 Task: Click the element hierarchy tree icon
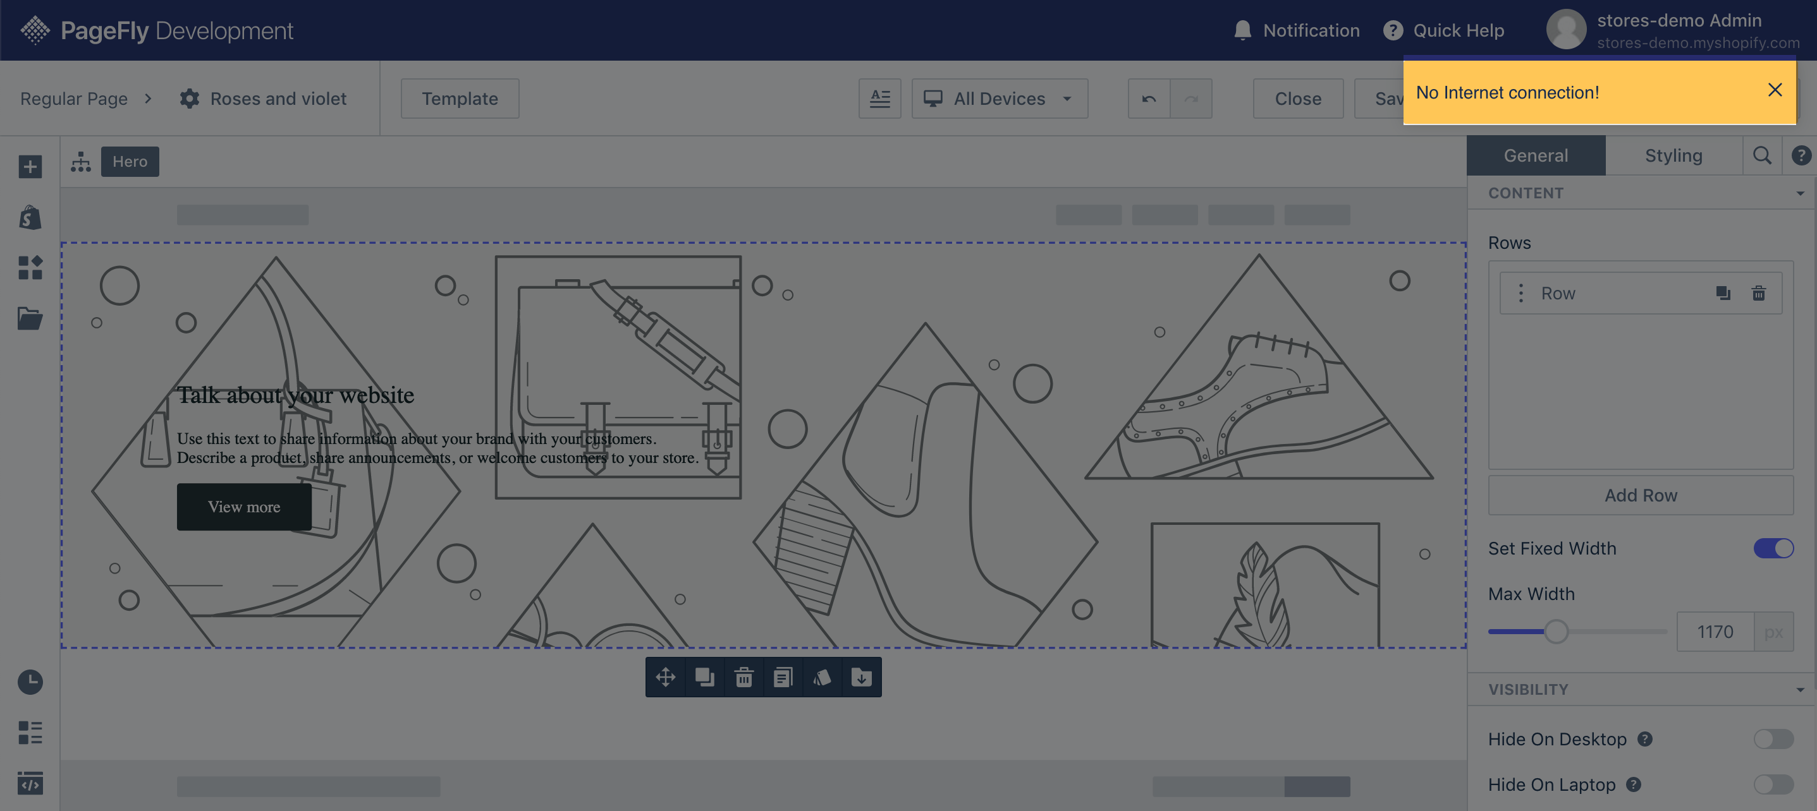pos(81,161)
